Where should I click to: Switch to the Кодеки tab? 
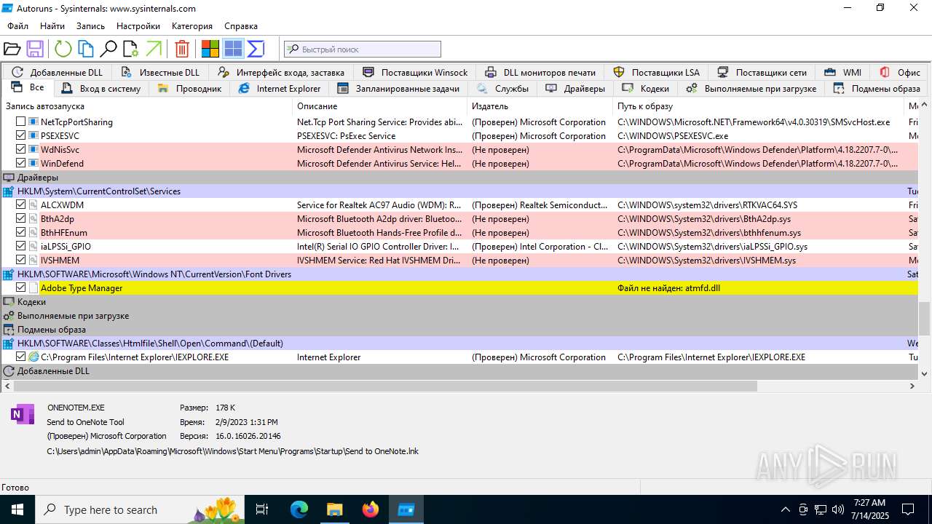click(x=645, y=89)
